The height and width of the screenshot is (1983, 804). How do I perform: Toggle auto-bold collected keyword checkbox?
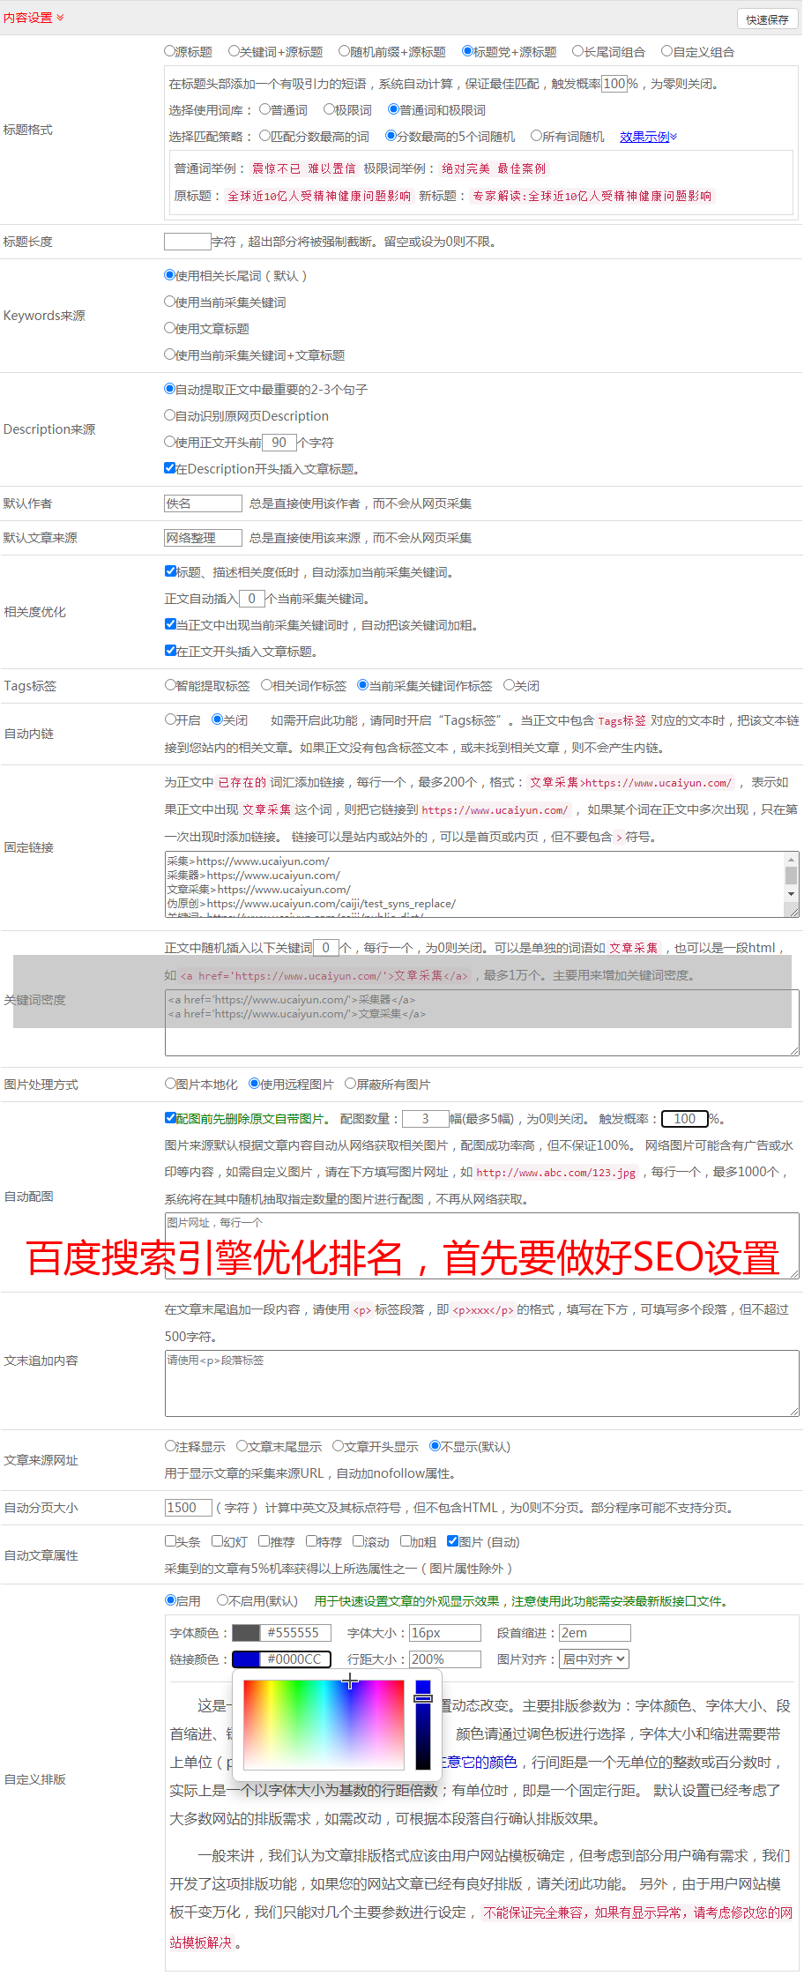click(170, 624)
